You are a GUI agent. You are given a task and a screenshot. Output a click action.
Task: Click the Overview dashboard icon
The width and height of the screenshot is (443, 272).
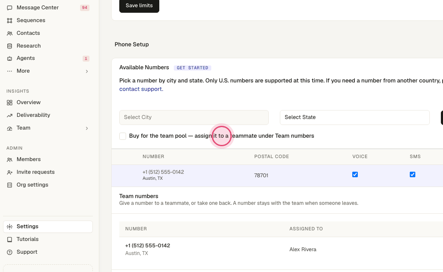click(10, 102)
